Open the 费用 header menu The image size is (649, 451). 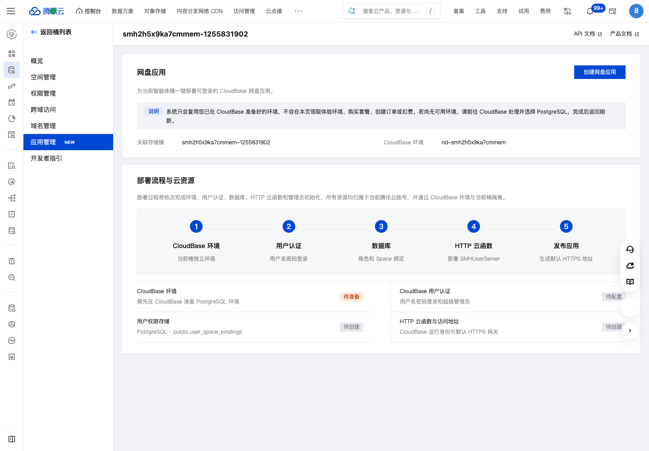(x=545, y=11)
